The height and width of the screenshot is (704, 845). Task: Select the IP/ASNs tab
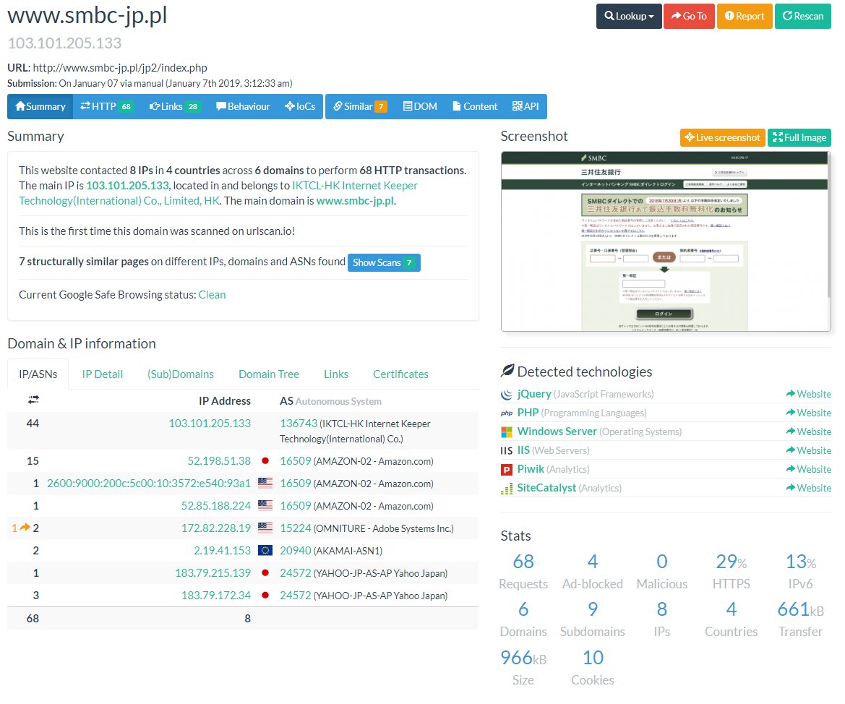pyautogui.click(x=38, y=374)
